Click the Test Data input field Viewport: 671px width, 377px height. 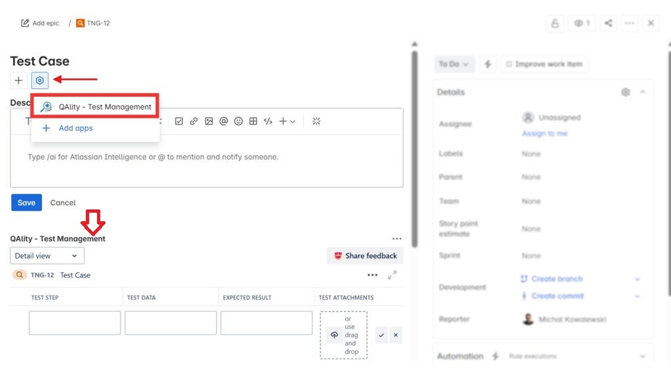point(171,323)
